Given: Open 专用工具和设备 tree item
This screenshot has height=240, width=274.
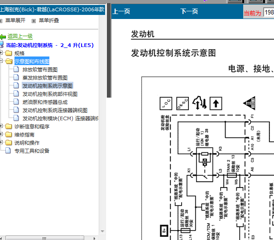Looking at the screenshot, I should pyautogui.click(x=32, y=151).
